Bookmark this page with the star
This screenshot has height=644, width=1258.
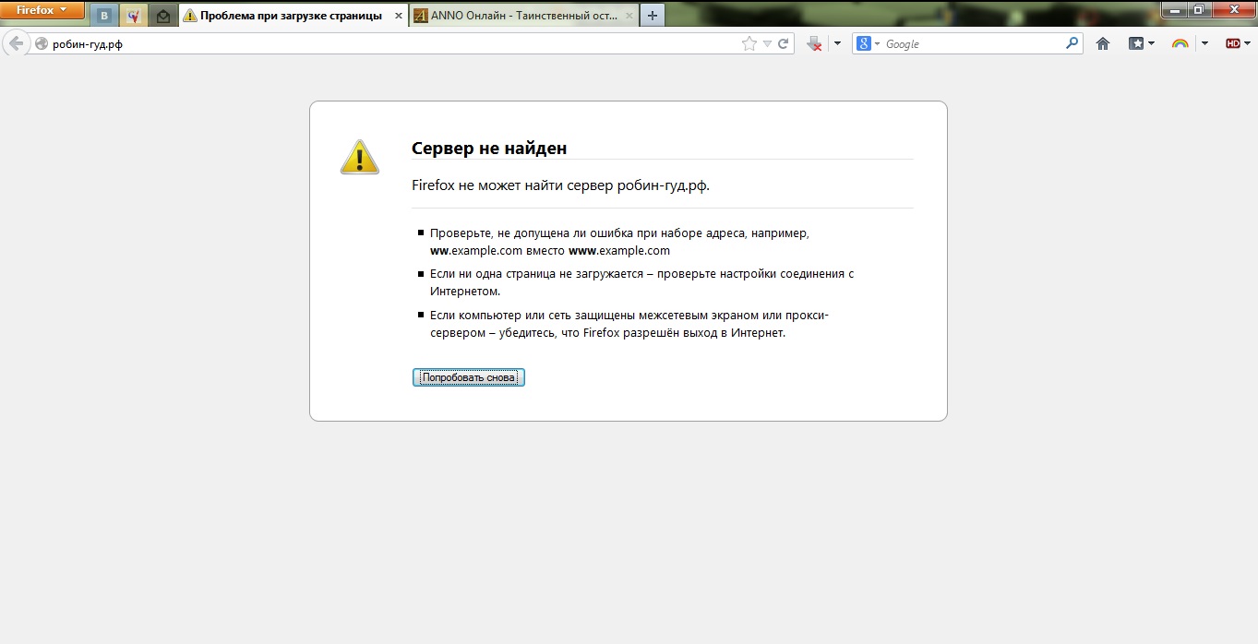point(749,43)
